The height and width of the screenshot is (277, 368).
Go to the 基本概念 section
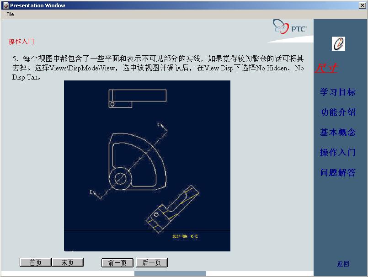tap(337, 132)
